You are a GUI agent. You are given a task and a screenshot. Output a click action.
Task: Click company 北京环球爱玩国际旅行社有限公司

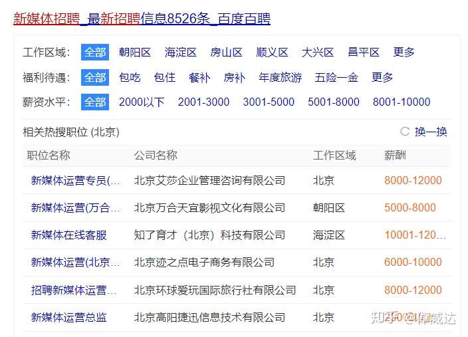coord(215,290)
